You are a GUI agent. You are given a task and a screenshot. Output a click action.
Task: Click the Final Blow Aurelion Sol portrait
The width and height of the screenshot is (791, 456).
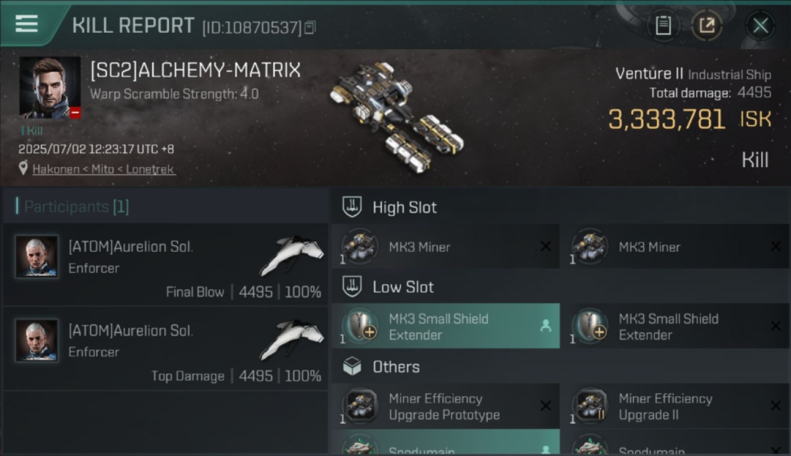37,257
